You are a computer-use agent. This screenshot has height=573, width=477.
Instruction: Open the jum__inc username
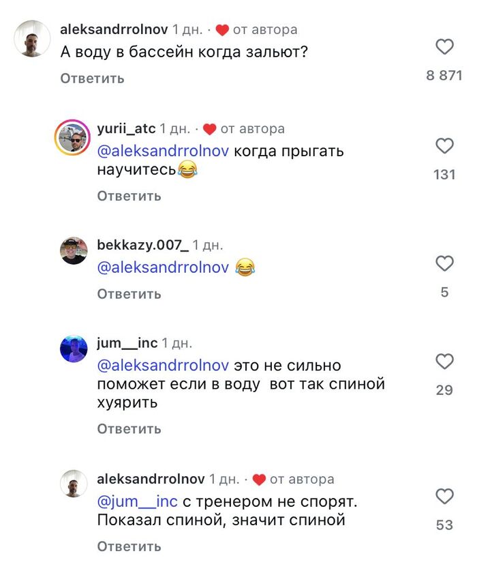tap(127, 343)
